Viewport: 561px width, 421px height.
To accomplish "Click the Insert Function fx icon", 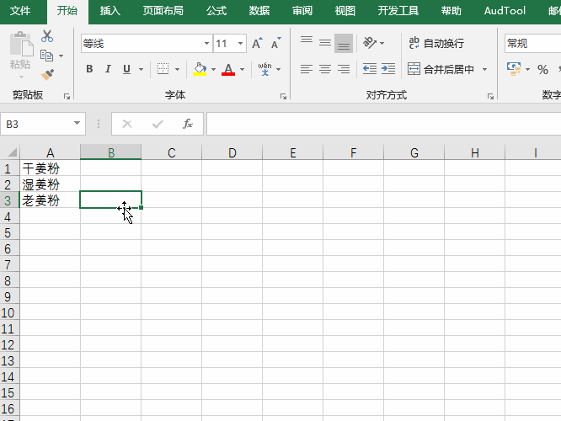I will click(x=188, y=124).
